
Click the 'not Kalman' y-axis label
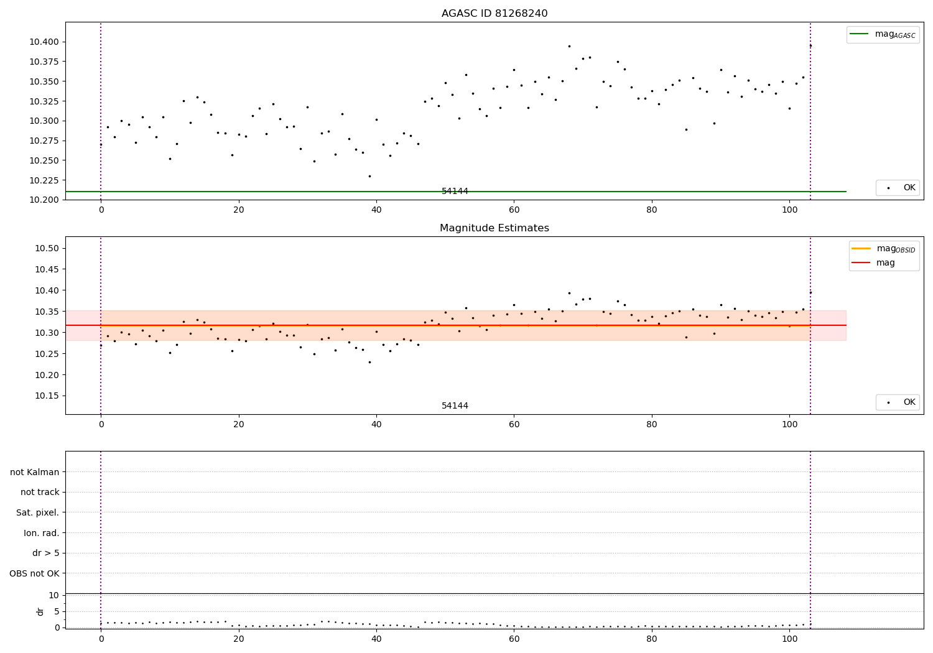click(x=35, y=472)
